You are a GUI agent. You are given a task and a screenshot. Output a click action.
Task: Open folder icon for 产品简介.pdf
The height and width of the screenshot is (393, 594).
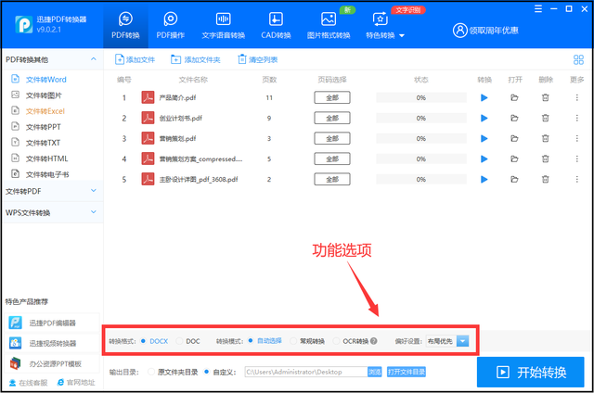[x=514, y=98]
